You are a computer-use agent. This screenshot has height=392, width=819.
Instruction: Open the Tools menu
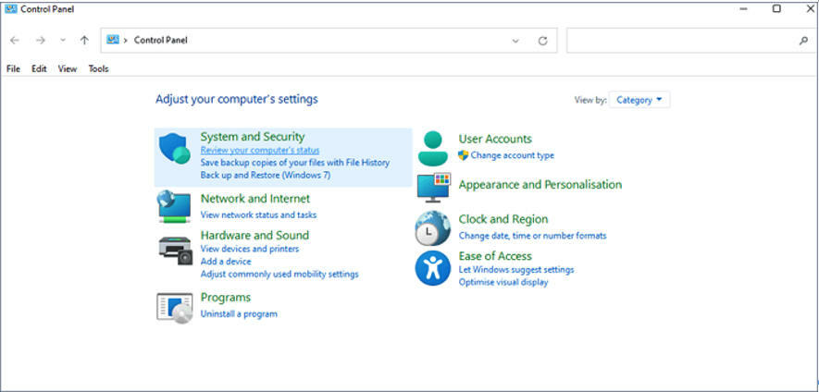click(99, 68)
